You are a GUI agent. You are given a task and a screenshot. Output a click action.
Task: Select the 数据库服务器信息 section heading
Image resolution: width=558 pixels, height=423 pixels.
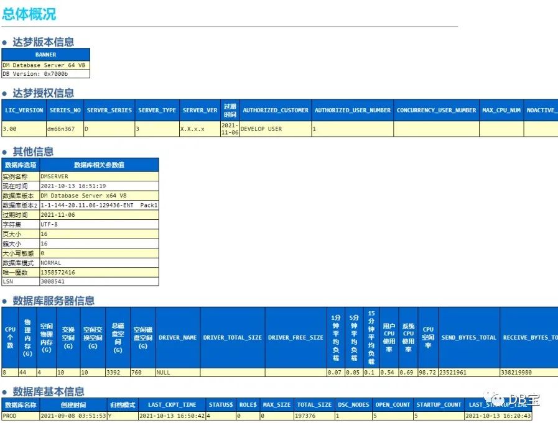[53, 301]
